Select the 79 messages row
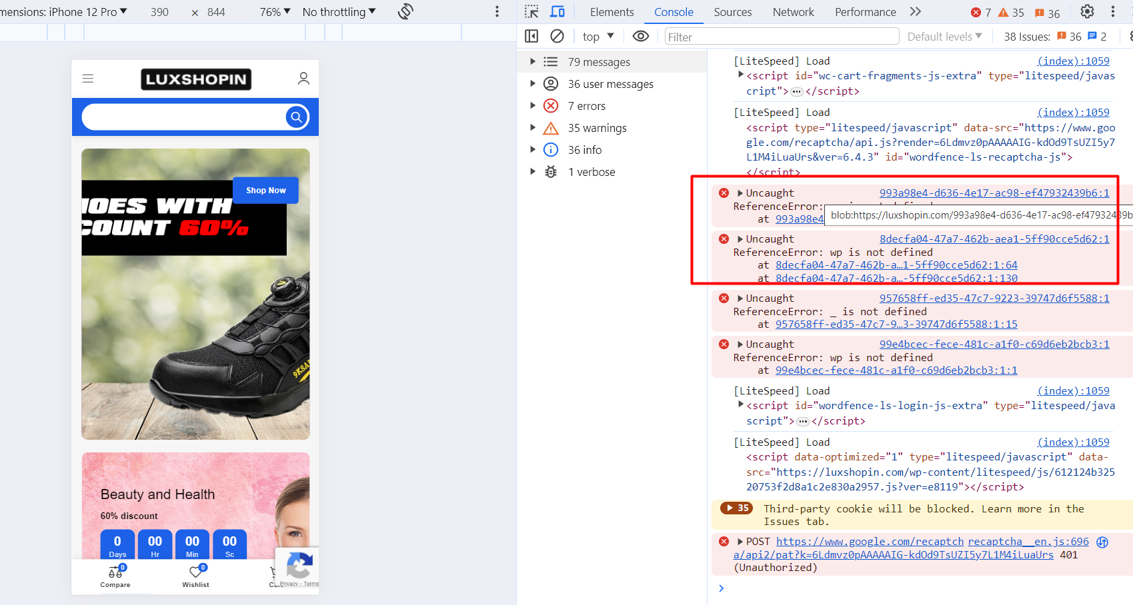This screenshot has width=1133, height=605. (612, 62)
